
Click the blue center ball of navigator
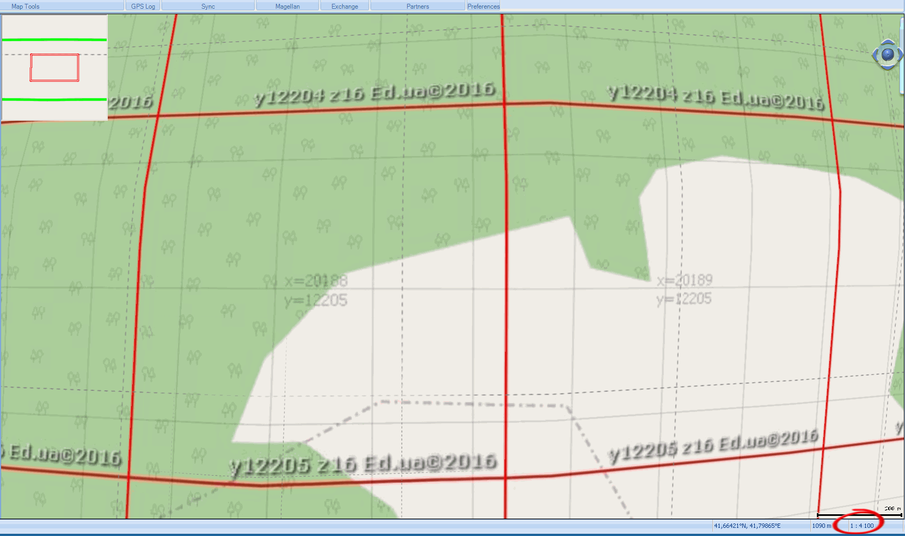coord(888,54)
